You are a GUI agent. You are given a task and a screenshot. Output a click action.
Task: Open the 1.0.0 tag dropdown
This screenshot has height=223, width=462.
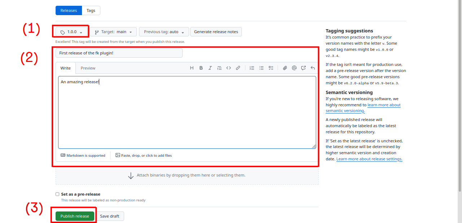tap(71, 32)
